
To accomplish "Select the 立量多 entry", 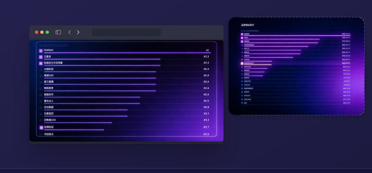I will tap(47, 57).
